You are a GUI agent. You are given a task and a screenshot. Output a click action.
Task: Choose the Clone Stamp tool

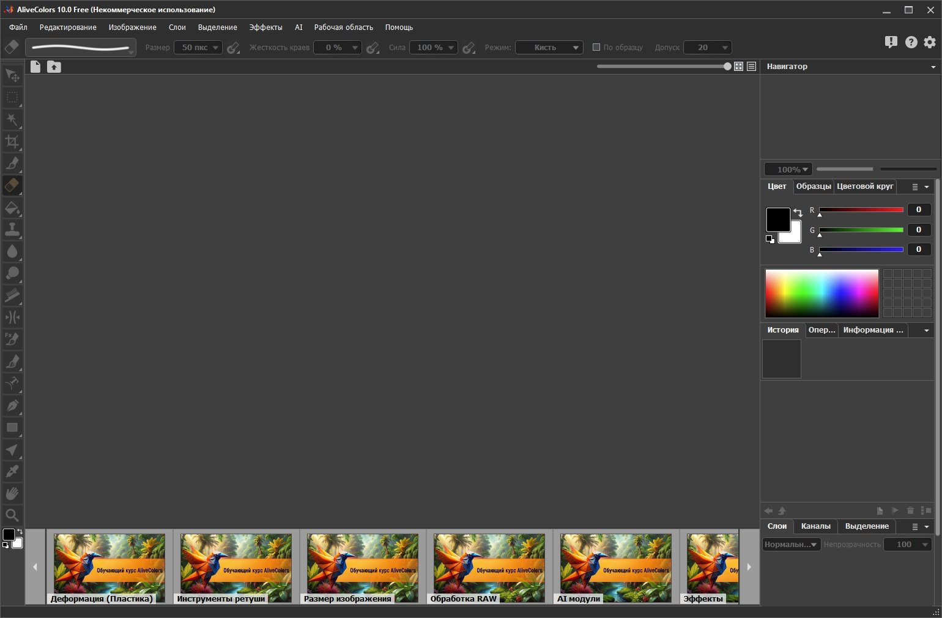pyautogui.click(x=12, y=229)
